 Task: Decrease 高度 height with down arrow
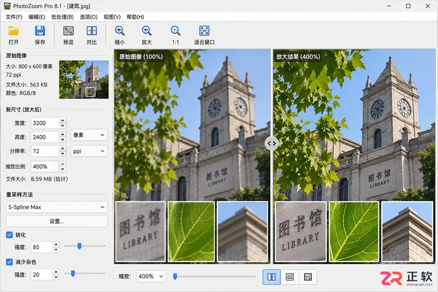click(x=63, y=140)
